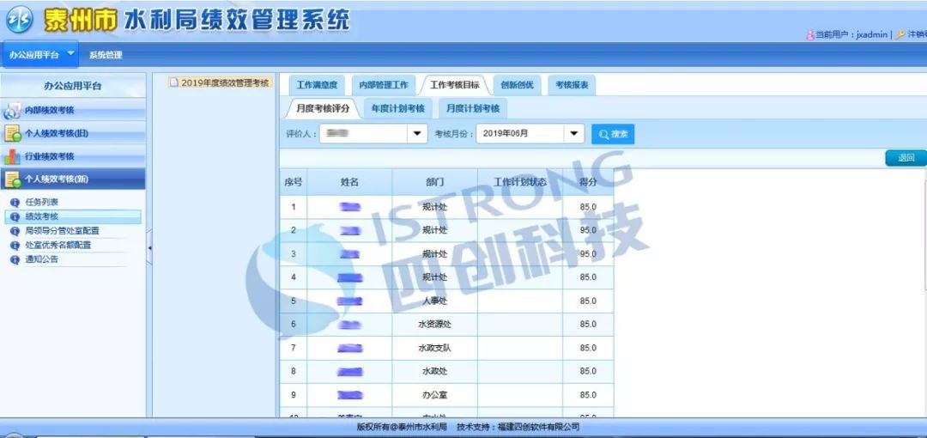Click 规计处 department cell in row 1
Screen dimensions: 927x438
pos(434,207)
